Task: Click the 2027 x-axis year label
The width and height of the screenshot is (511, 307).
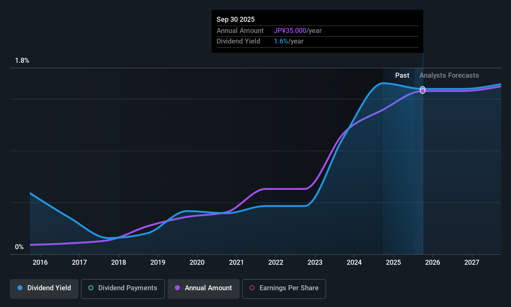Action: tap(472, 262)
